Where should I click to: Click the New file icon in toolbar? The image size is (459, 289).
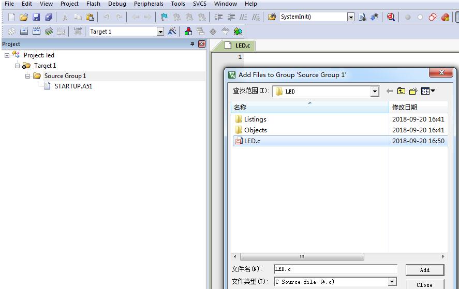tap(11, 17)
